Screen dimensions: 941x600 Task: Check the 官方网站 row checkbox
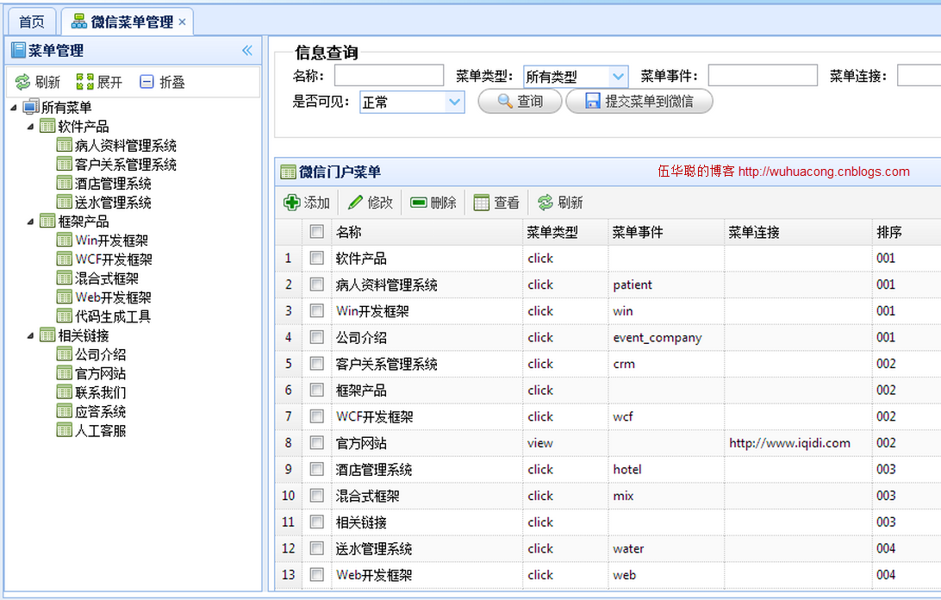tap(317, 442)
